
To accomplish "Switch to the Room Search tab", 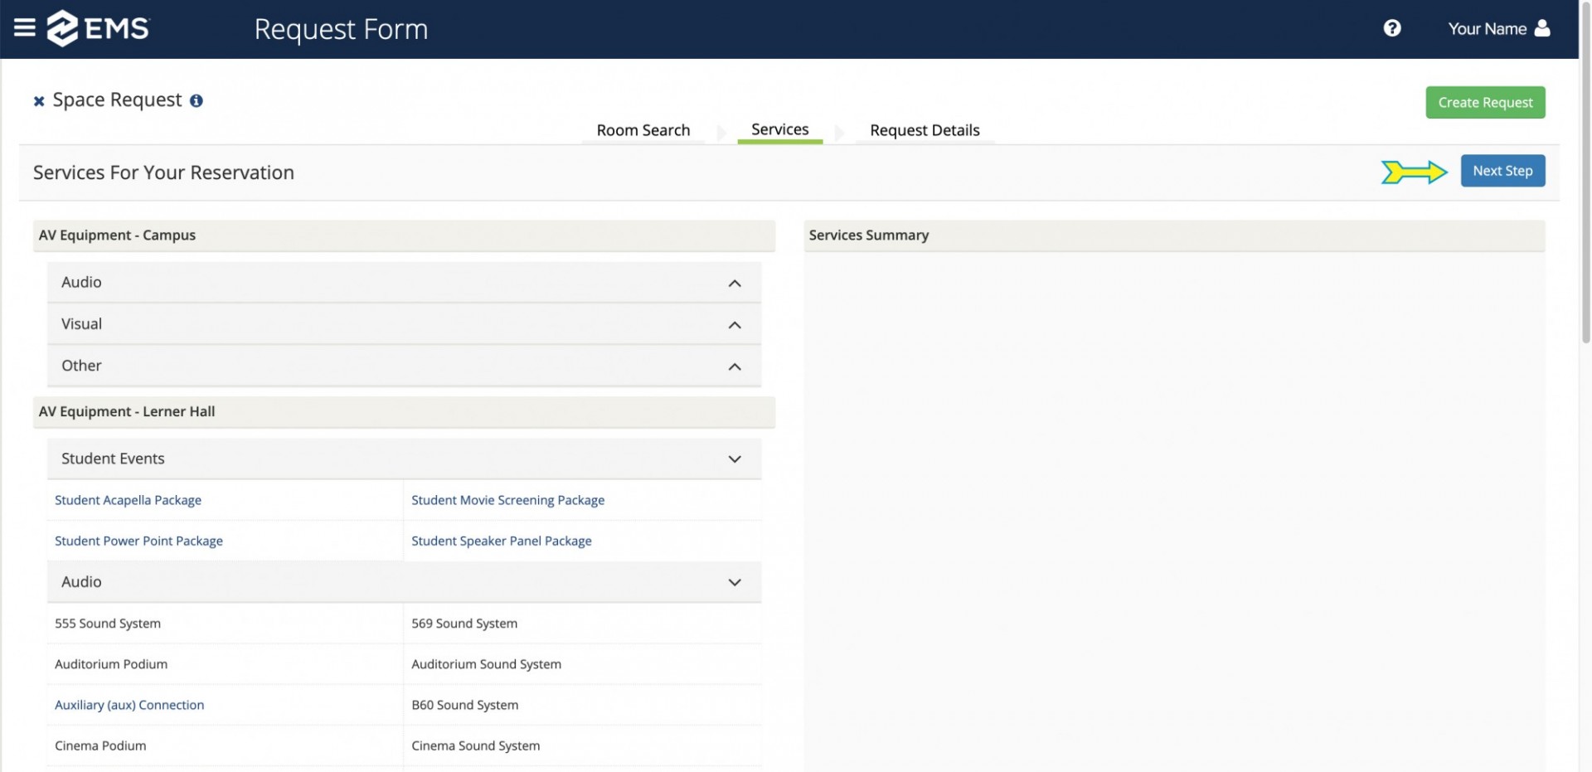I will point(643,130).
